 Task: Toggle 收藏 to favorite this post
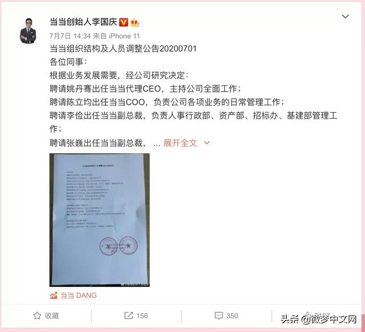pos(52,315)
